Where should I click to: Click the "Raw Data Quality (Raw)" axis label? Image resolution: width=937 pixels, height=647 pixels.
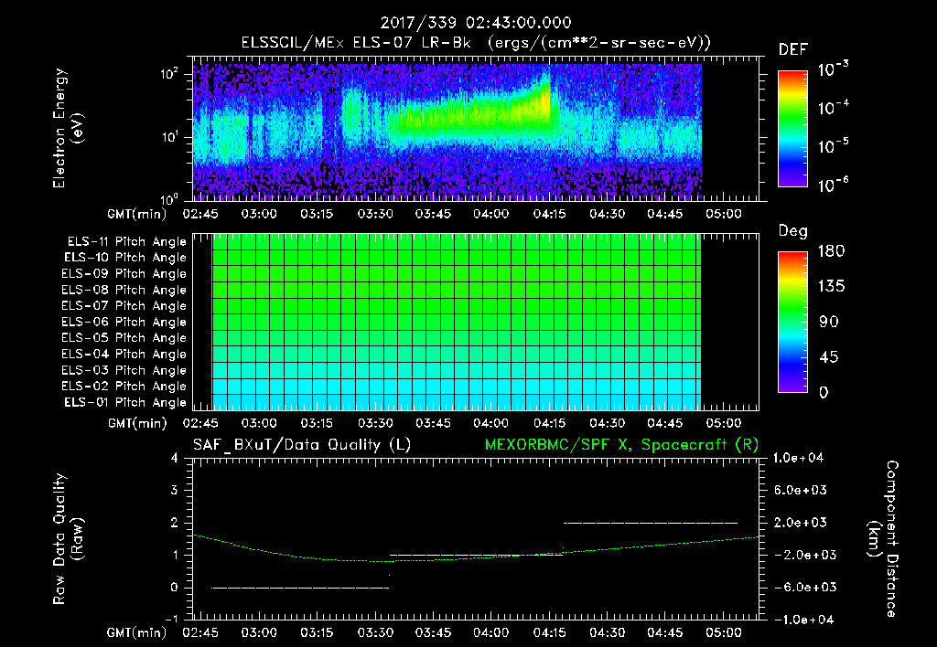pos(68,539)
